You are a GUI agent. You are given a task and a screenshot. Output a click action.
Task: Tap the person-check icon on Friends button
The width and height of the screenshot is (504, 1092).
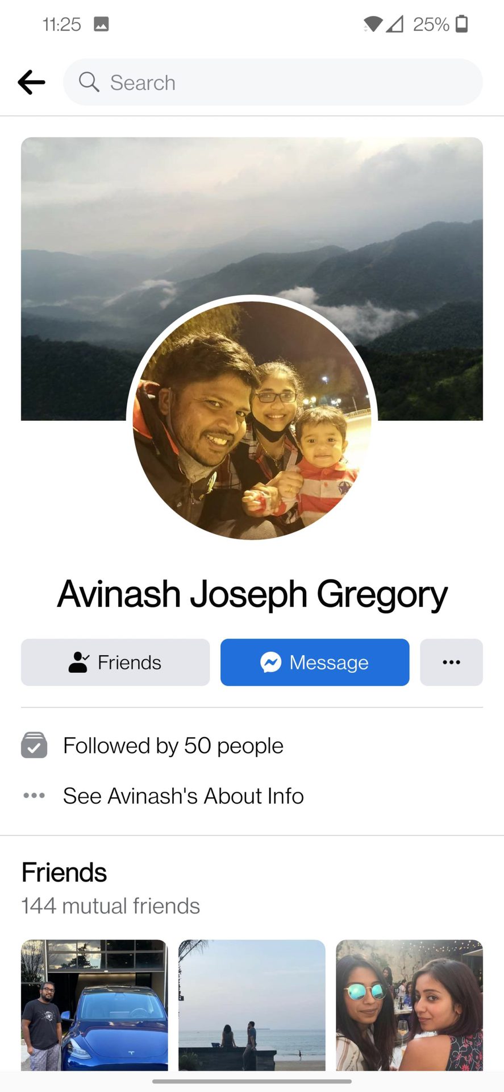[x=78, y=662]
